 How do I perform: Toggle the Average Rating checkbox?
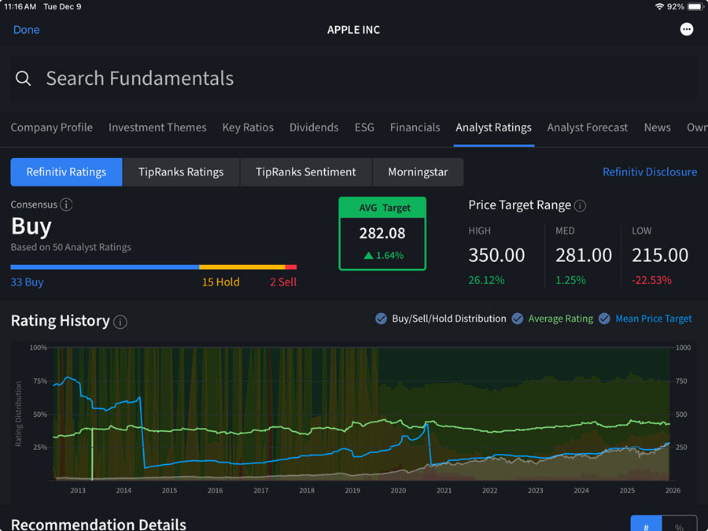[x=518, y=319]
